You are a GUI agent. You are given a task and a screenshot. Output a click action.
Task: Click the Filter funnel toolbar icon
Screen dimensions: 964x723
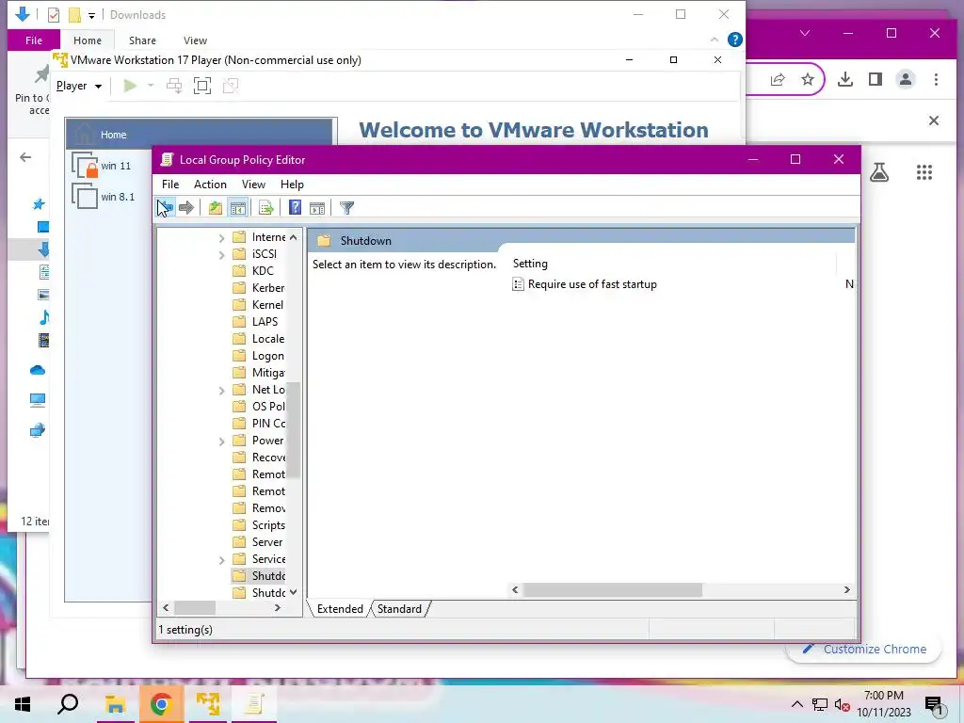(346, 208)
